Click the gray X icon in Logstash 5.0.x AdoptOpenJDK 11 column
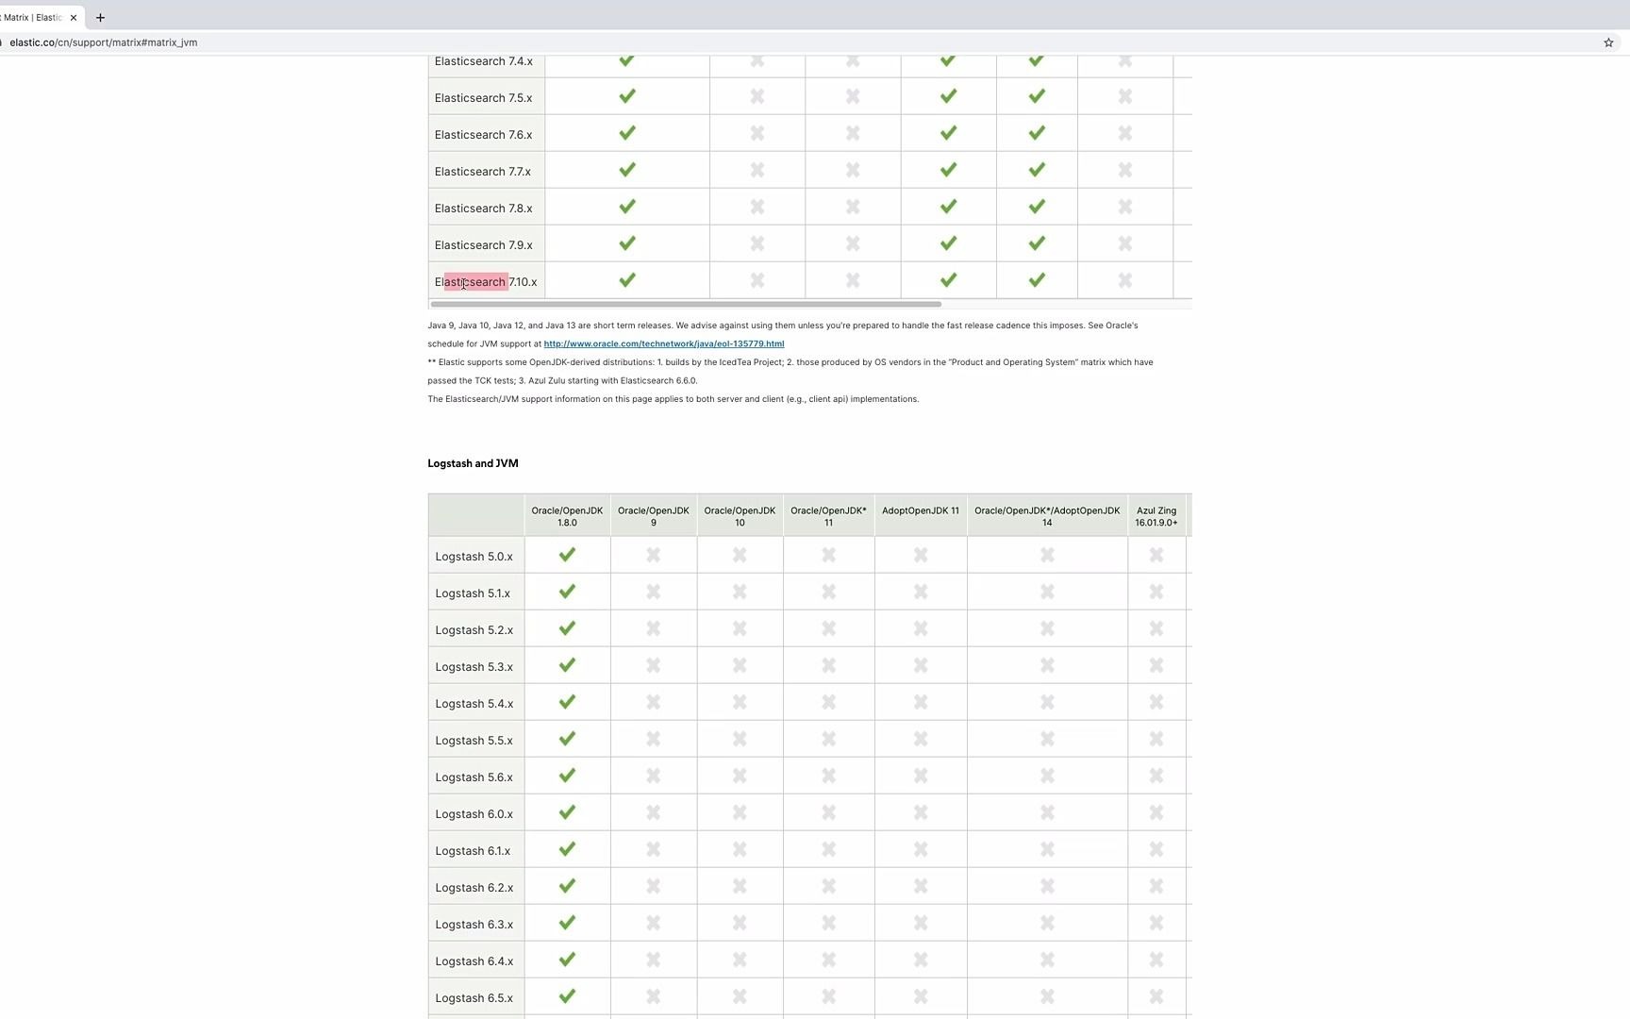This screenshot has width=1630, height=1019. 920,555
